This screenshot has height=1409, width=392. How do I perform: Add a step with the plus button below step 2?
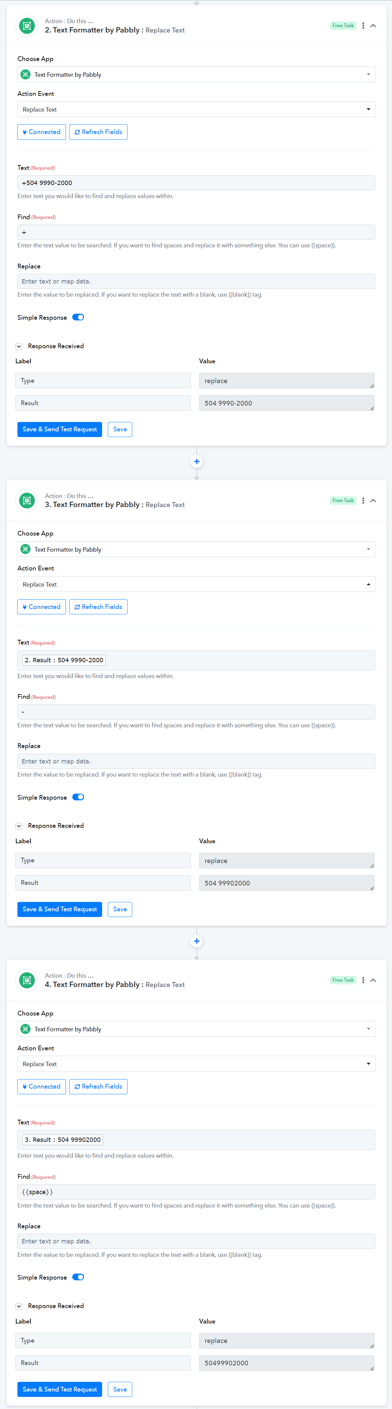click(x=197, y=462)
